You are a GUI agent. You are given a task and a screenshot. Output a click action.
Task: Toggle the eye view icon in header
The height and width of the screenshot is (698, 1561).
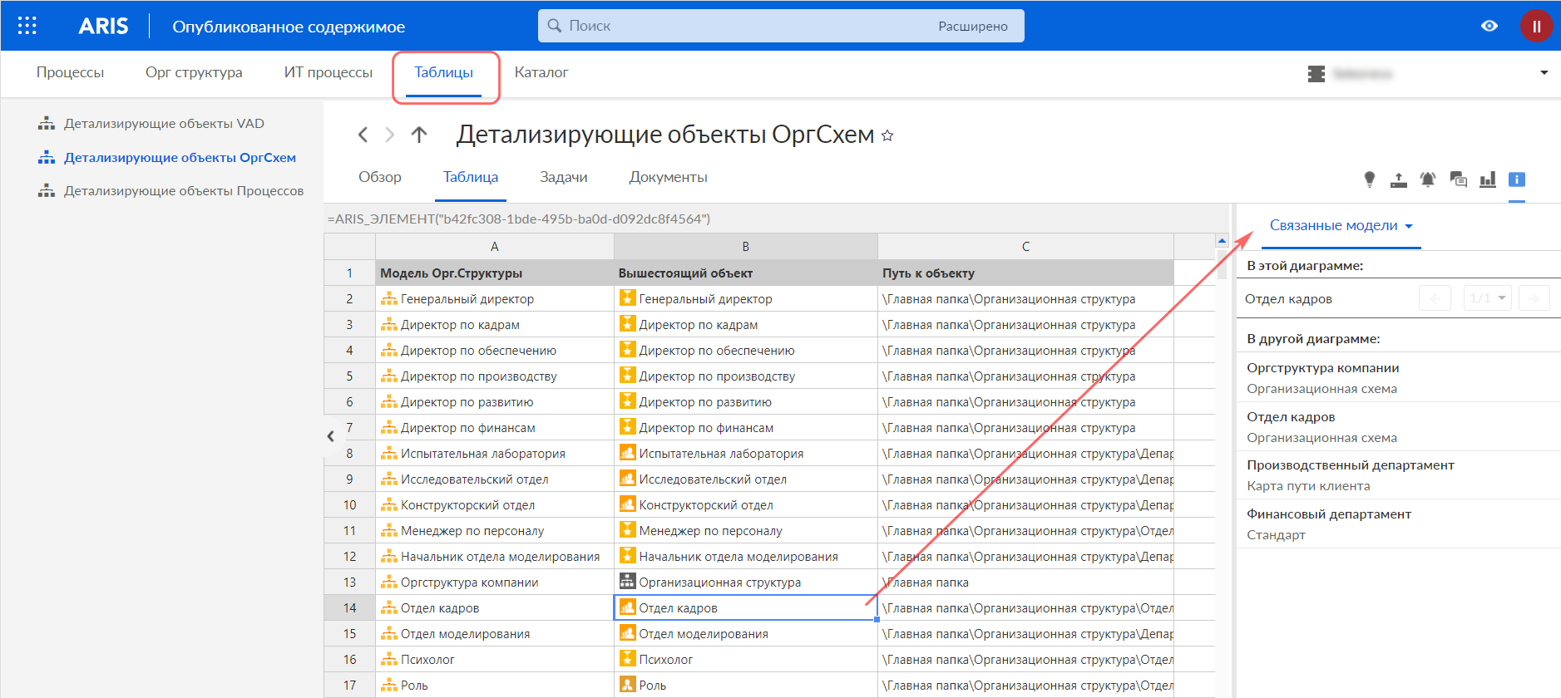pyautogui.click(x=1489, y=26)
